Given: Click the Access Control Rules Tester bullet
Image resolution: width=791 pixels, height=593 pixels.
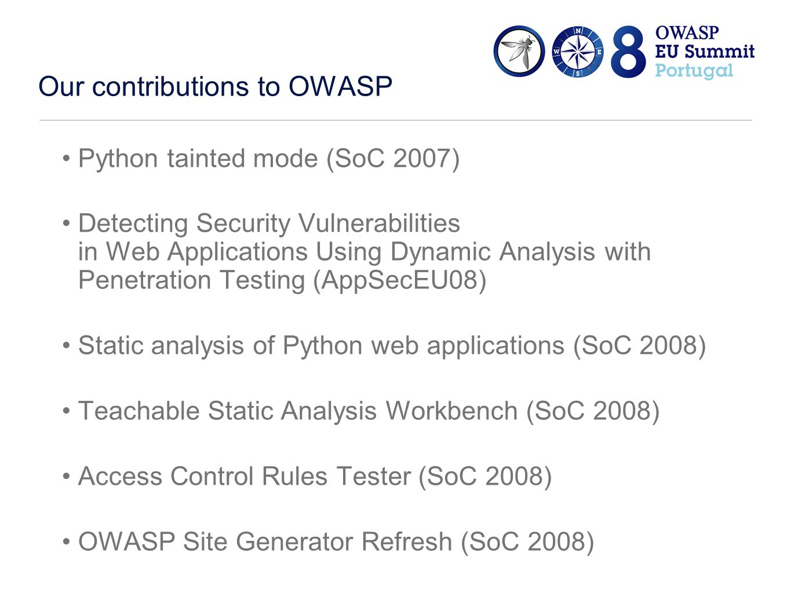Looking at the screenshot, I should tap(315, 477).
